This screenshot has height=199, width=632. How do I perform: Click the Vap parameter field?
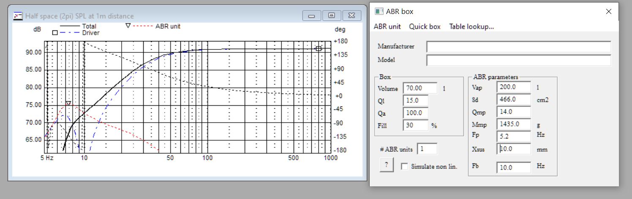[x=514, y=87]
